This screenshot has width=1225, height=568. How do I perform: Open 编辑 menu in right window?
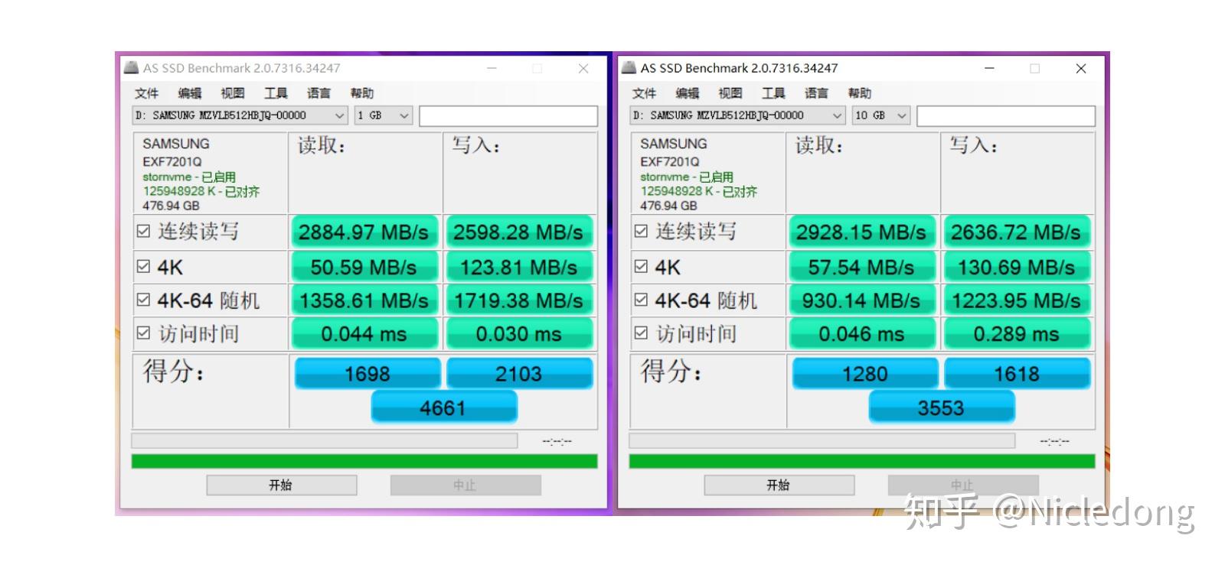click(688, 93)
